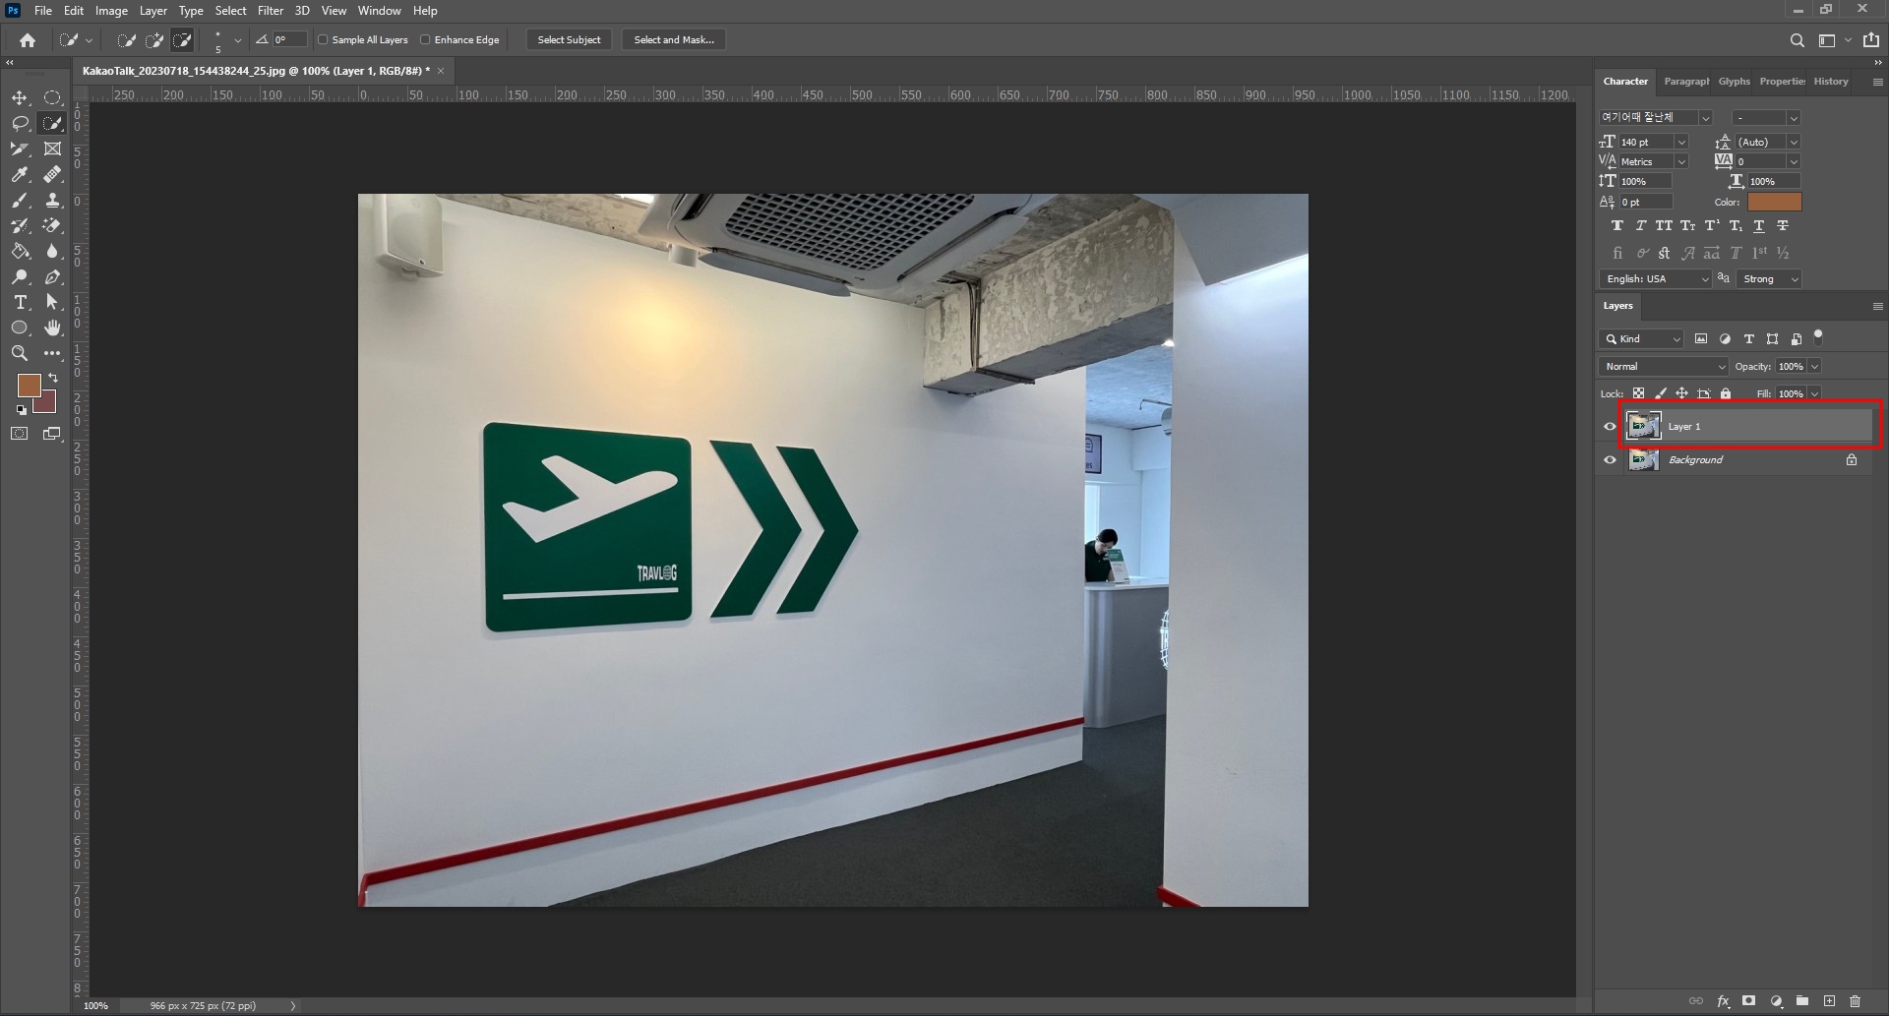Viewport: 1889px width, 1016px height.
Task: Reset default foreground and background colors
Action: click(22, 410)
